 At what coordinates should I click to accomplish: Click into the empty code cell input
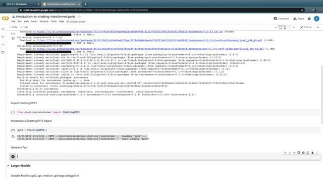click(168, 156)
